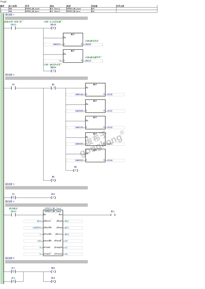Select the M14 rising-edge contact
The height and width of the screenshot is (289, 205).
13,282
